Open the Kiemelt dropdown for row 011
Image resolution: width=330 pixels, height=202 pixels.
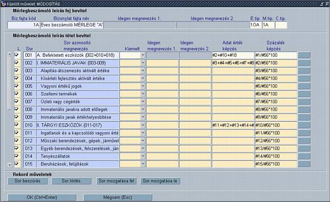coord(143,133)
